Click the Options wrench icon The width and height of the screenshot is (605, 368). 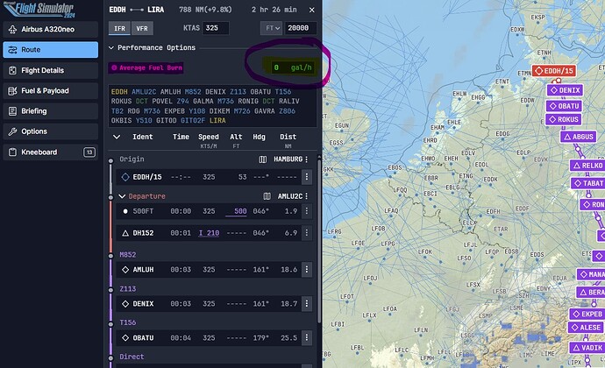pos(15,131)
